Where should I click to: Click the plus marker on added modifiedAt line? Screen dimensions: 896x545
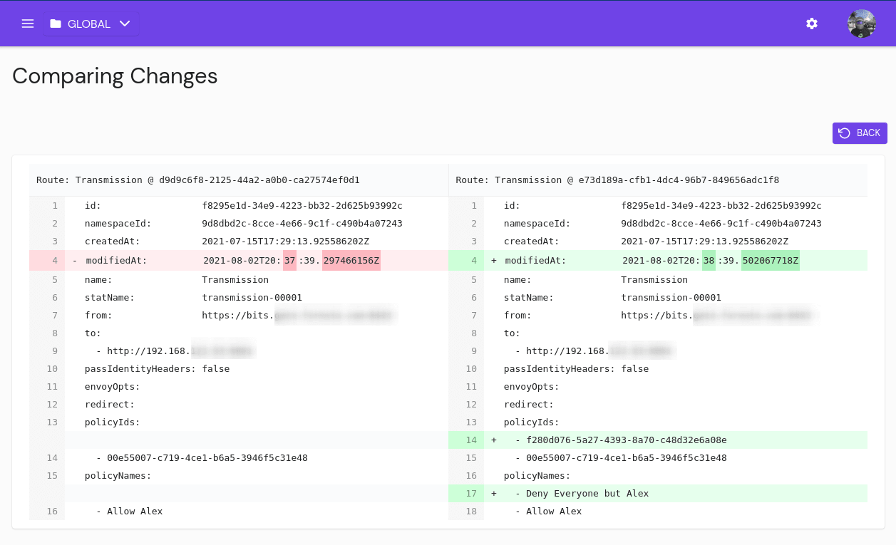(494, 261)
